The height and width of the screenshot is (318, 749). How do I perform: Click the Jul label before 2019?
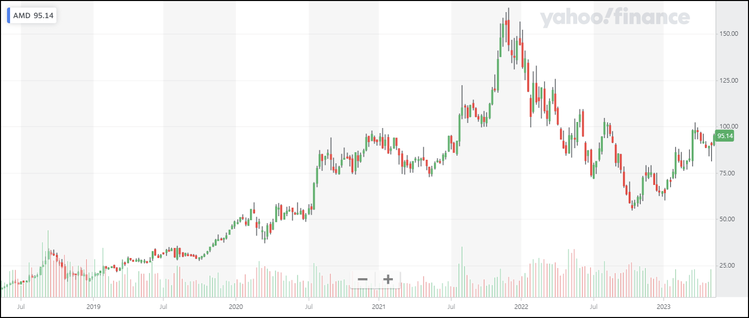point(21,306)
